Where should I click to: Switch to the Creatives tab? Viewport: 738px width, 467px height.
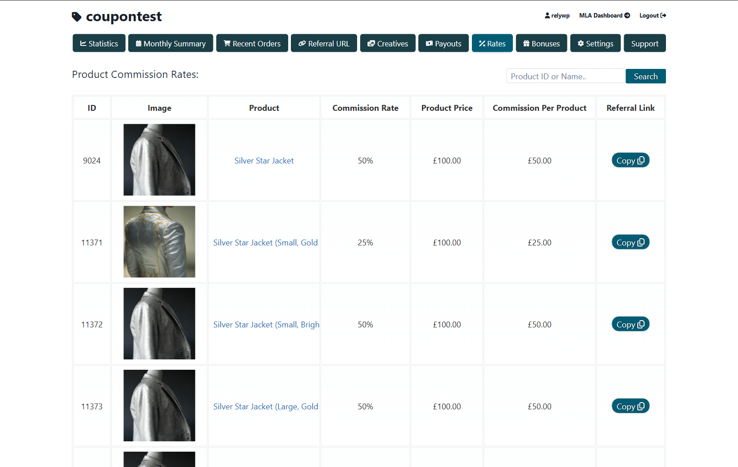(388, 43)
